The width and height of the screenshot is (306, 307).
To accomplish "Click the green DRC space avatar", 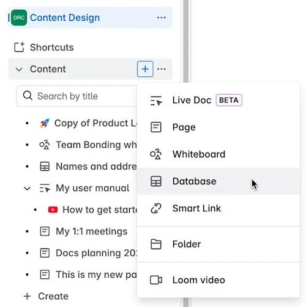I will pyautogui.click(x=19, y=18).
